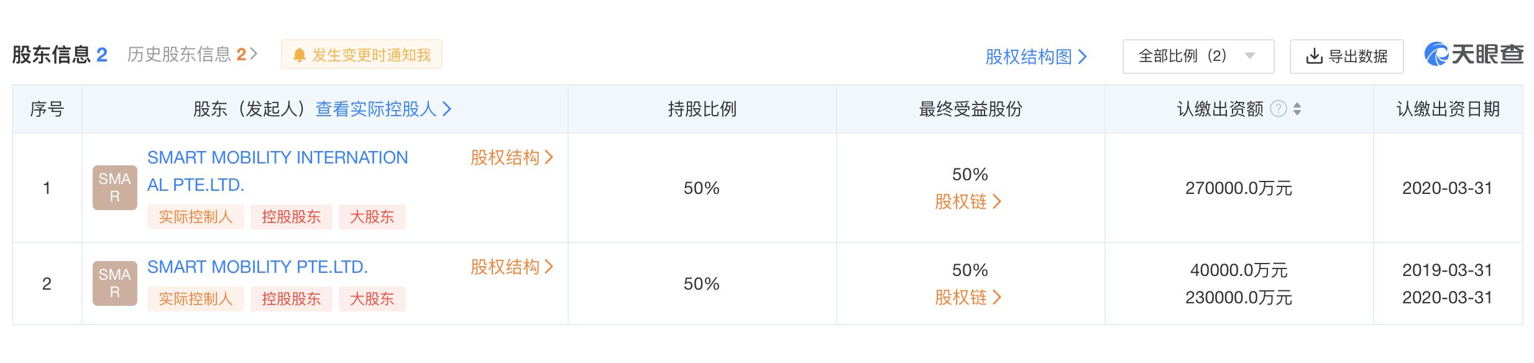
Task: Open the 全部比例 (2) dropdown
Action: (x=1198, y=57)
